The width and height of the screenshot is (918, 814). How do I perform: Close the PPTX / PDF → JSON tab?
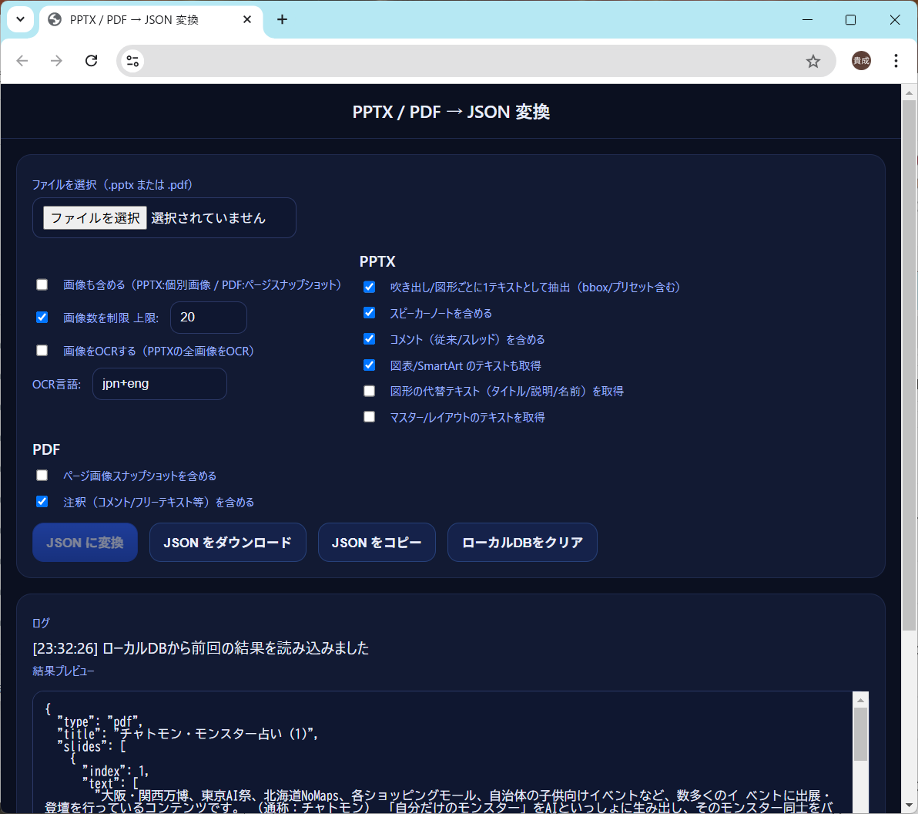(247, 20)
